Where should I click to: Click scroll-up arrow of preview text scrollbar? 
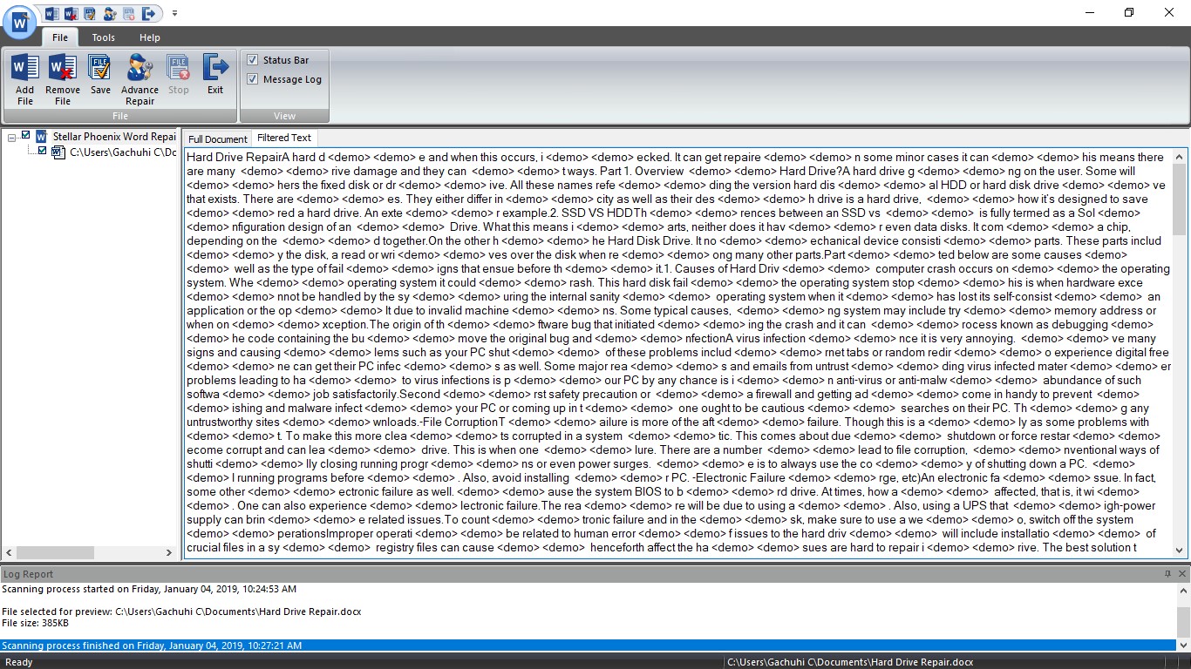click(x=1180, y=157)
